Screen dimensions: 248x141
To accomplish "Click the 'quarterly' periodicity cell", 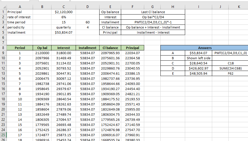I will coord(63,27).
